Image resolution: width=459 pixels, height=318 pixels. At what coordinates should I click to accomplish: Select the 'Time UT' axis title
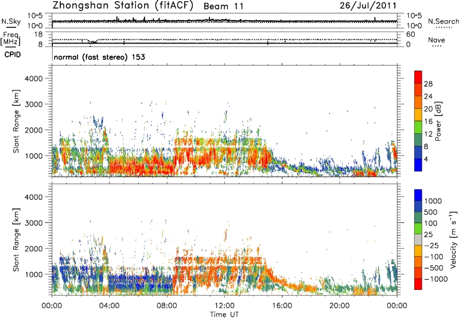point(224,315)
